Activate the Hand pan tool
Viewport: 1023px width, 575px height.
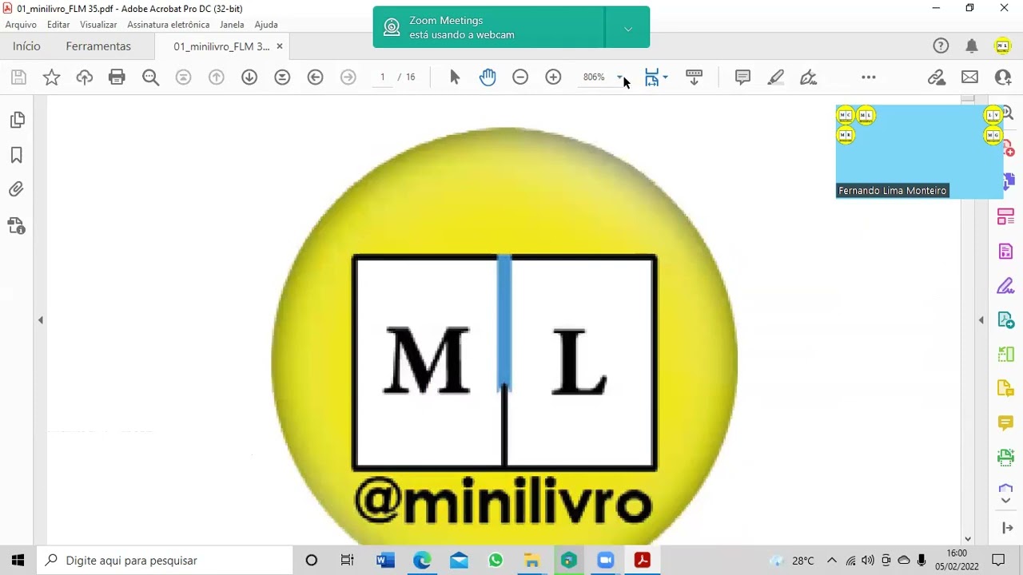pos(488,77)
